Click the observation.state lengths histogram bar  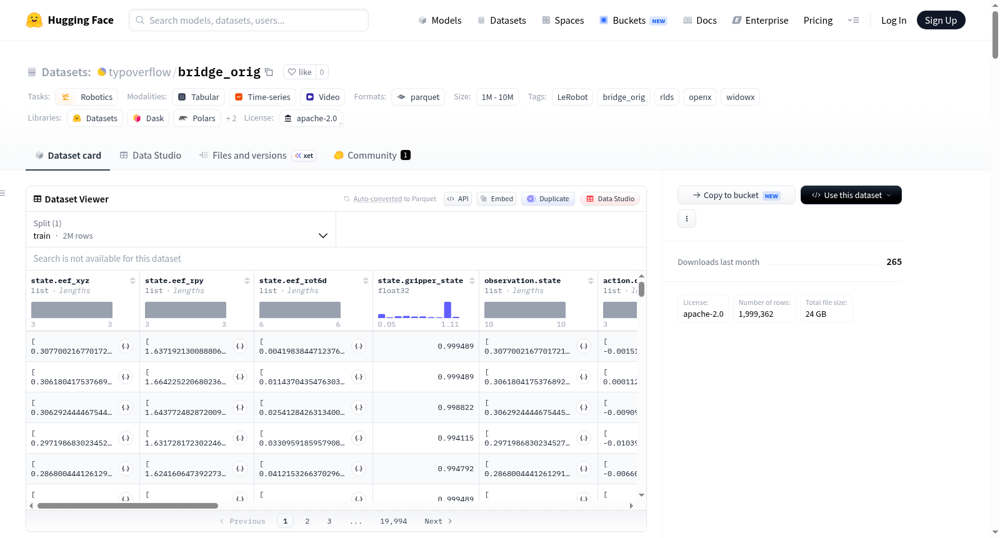pos(525,310)
